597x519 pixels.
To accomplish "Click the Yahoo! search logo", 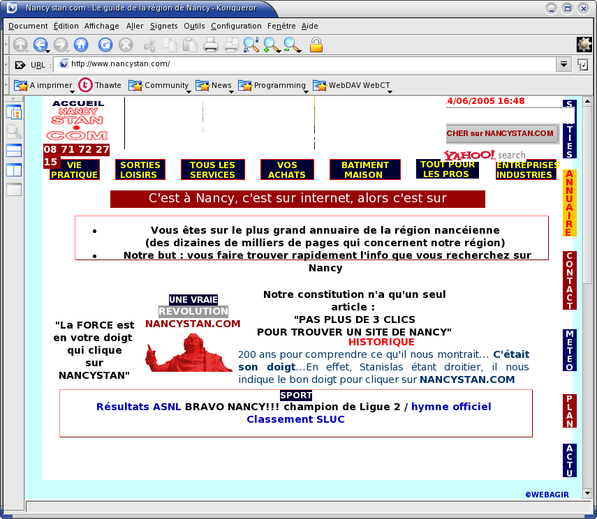I will pyautogui.click(x=485, y=155).
